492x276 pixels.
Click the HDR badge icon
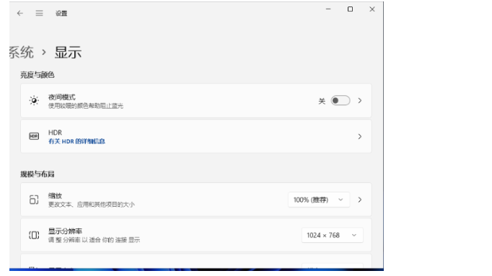click(34, 136)
